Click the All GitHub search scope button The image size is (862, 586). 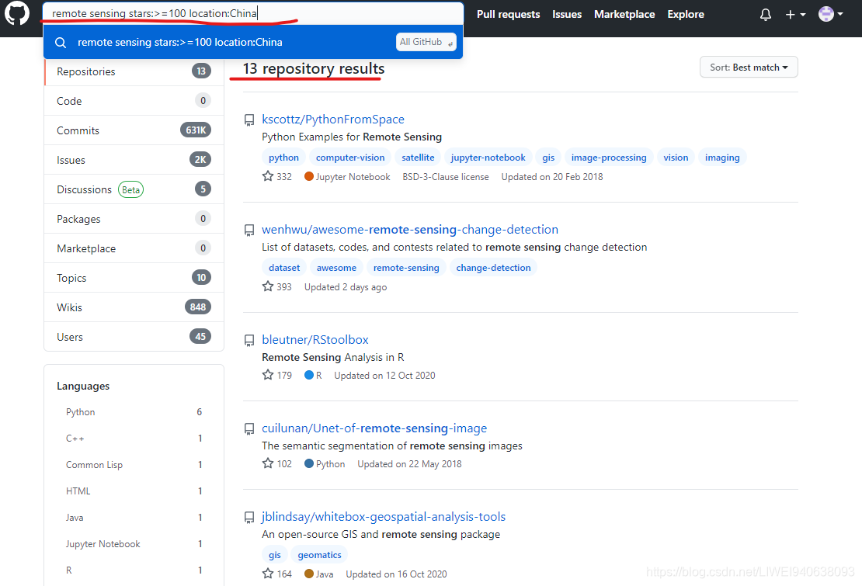(426, 42)
